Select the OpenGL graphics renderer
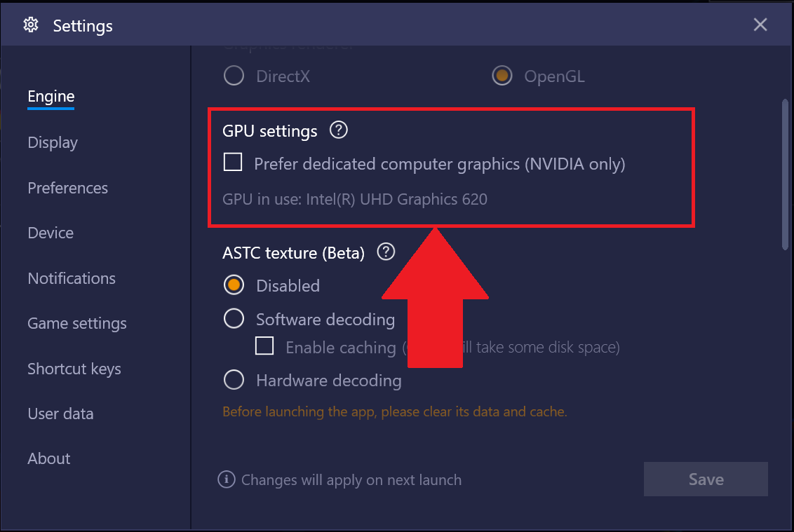The width and height of the screenshot is (794, 532). (502, 76)
